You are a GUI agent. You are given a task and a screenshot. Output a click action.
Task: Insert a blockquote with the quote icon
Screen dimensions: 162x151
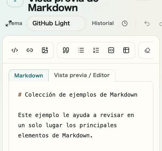pos(66,50)
